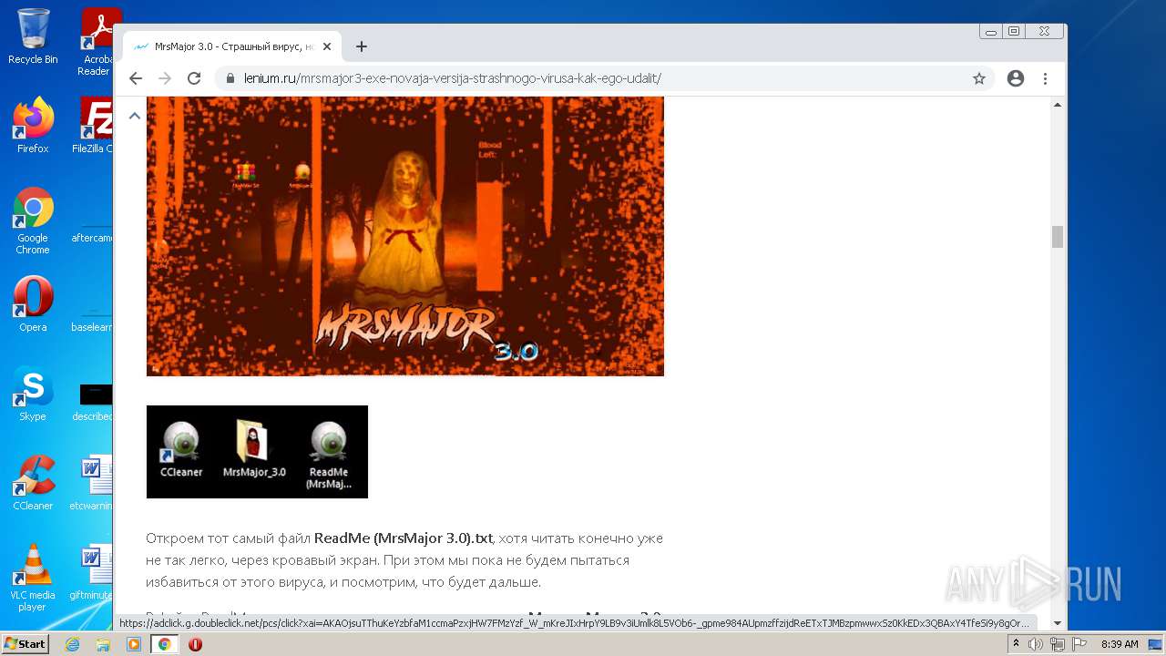Open Windows Explorer from taskbar
1166x656 pixels.
pos(103,644)
